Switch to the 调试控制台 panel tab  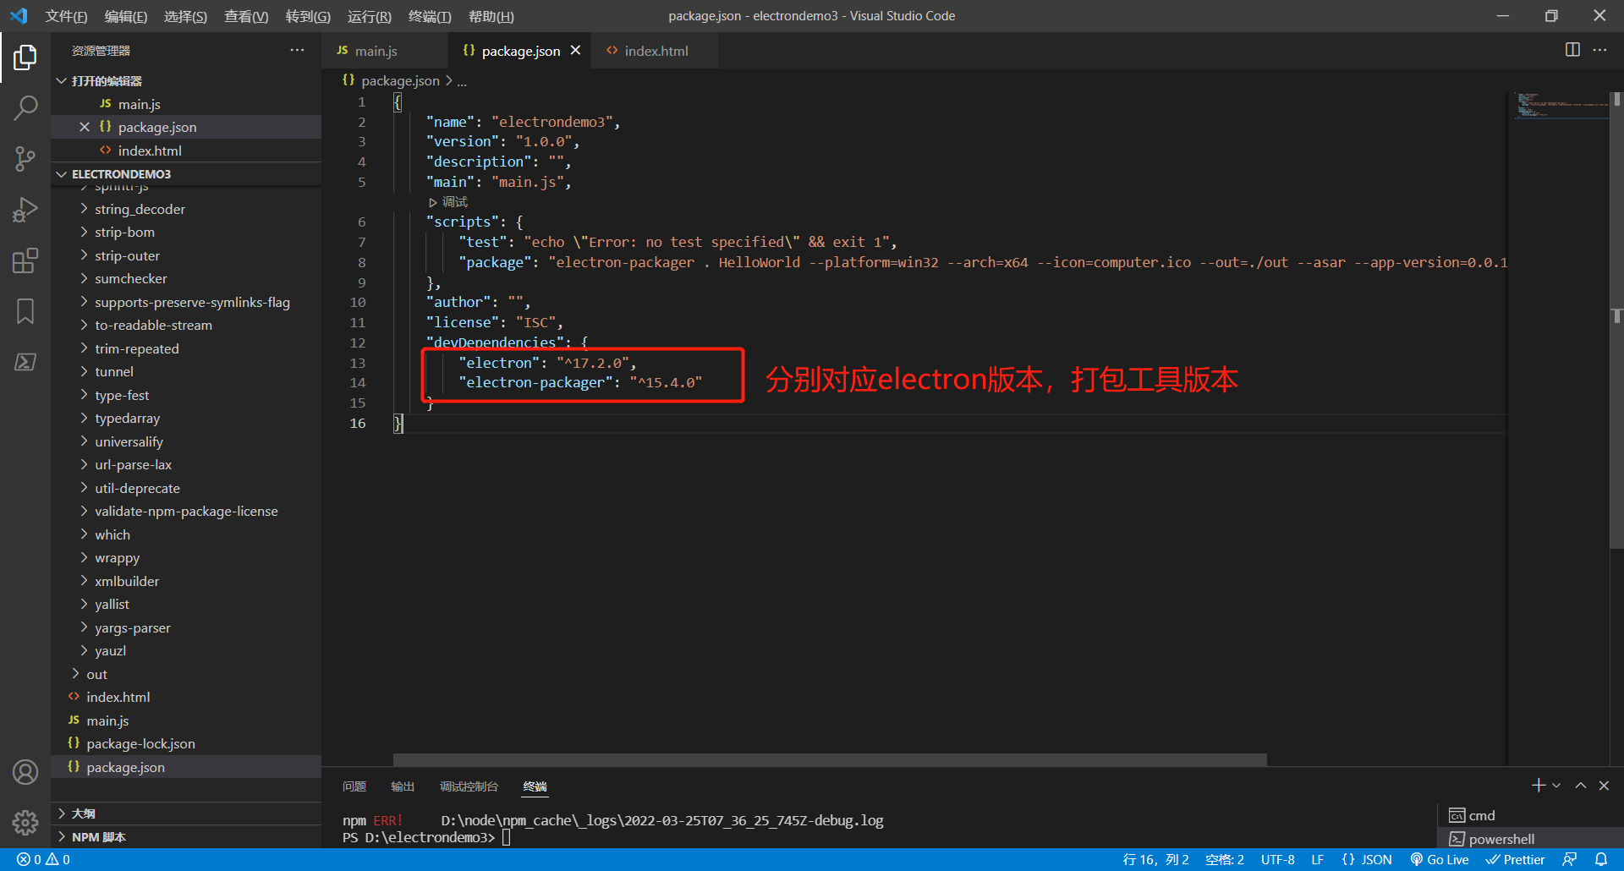pyautogui.click(x=469, y=786)
